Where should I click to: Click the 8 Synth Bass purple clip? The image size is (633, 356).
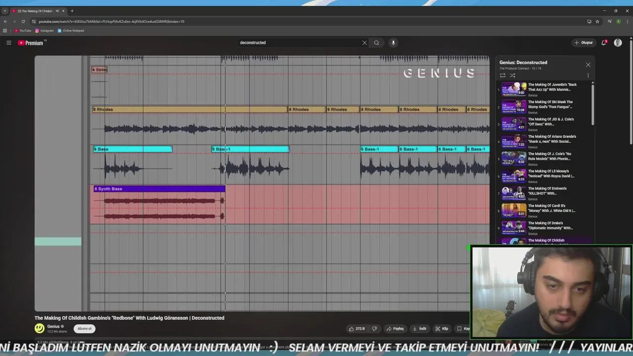pyautogui.click(x=159, y=189)
